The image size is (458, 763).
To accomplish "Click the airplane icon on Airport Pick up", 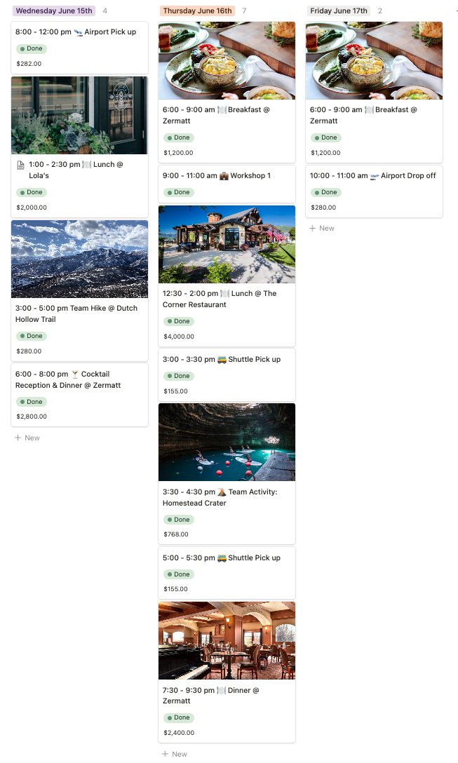I will tap(78, 32).
